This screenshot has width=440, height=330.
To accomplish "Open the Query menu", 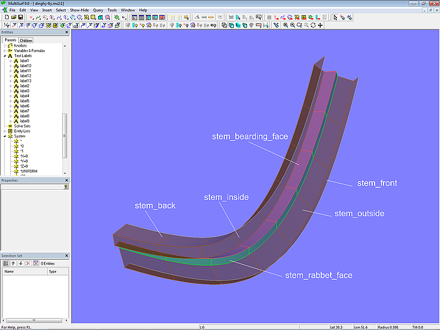I will [x=98, y=10].
